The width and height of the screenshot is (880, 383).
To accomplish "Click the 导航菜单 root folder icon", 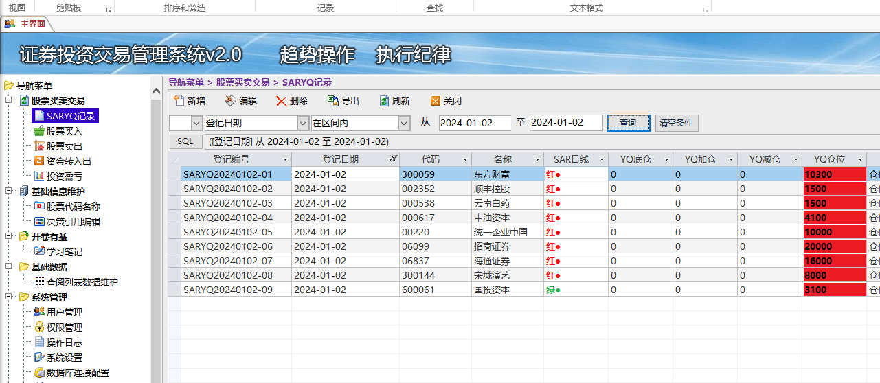I will click(x=8, y=86).
